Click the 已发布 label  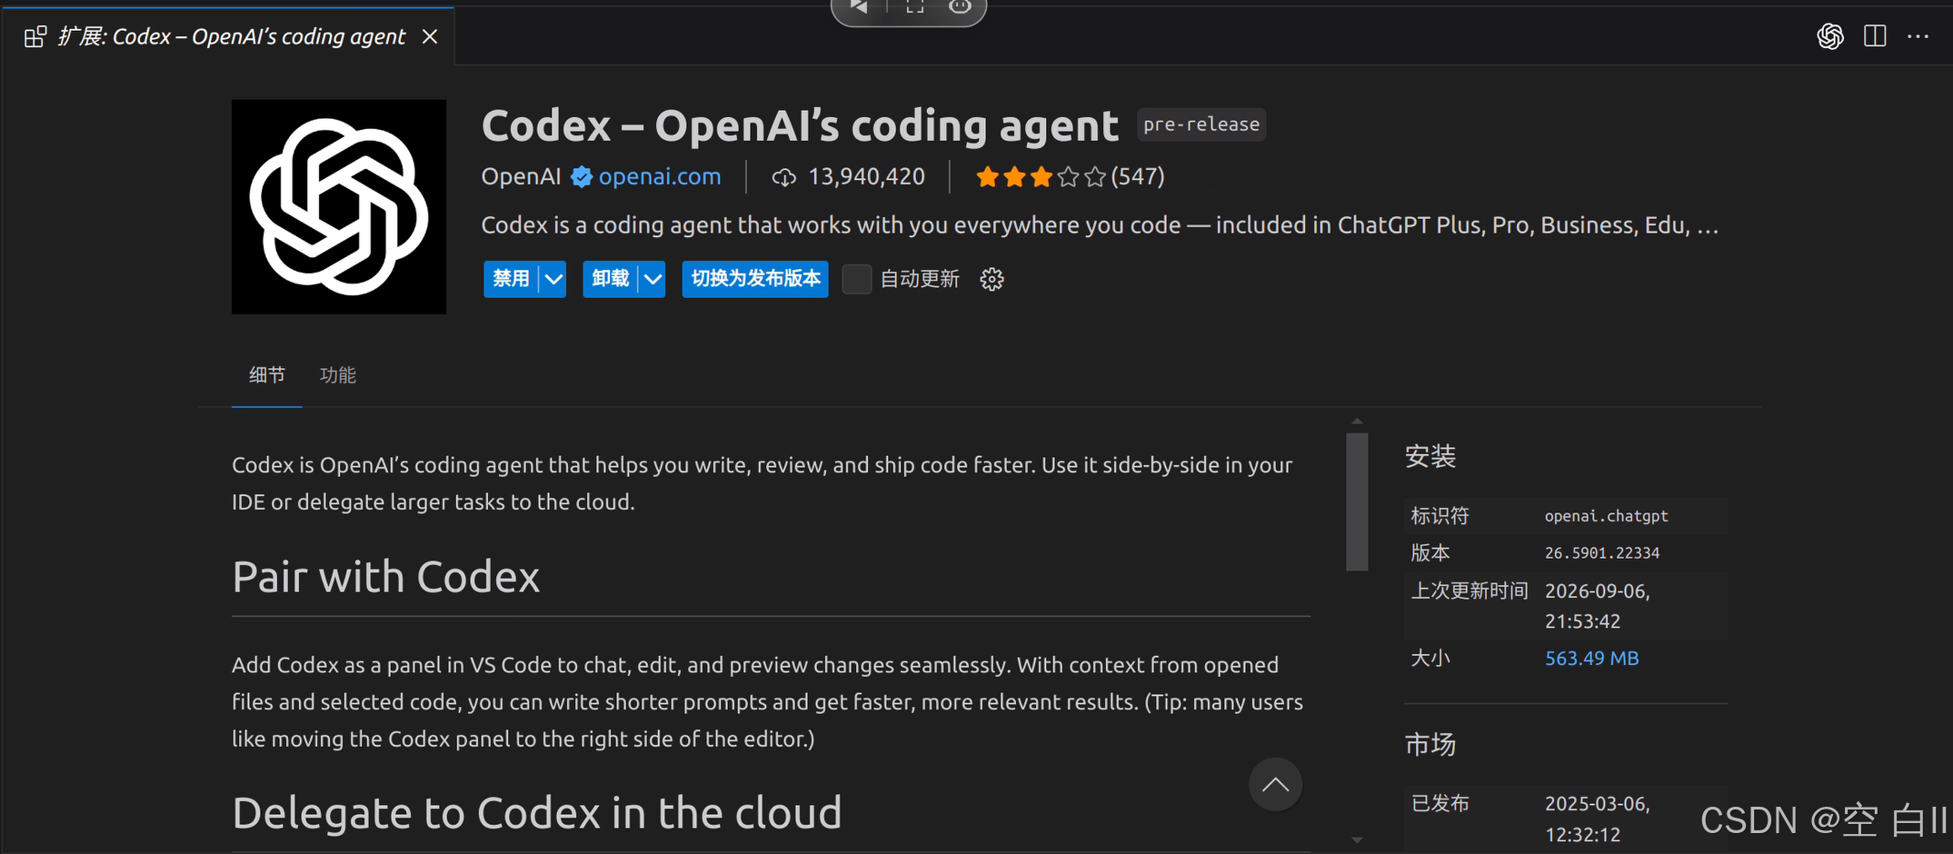[x=1440, y=804]
